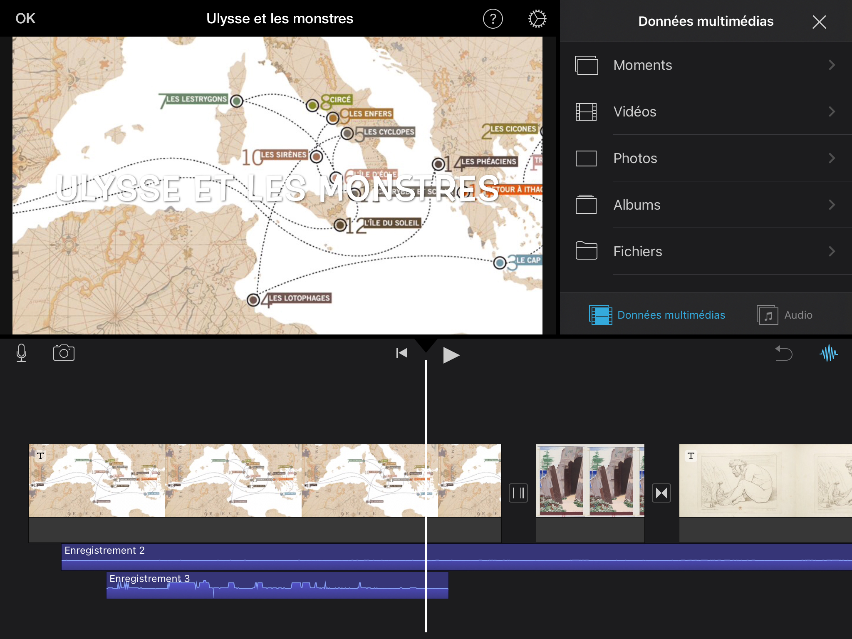Edit the cross-dissolve transition before sketch clip
Image resolution: width=852 pixels, height=639 pixels.
pyautogui.click(x=661, y=493)
